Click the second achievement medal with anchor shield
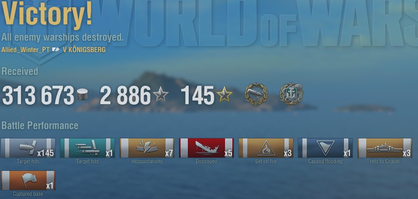Screen dimensions: 418x199 tap(291, 94)
